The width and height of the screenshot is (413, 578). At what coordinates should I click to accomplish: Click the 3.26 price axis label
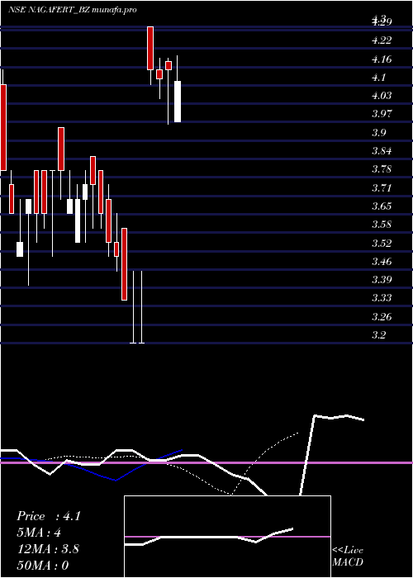(x=382, y=316)
